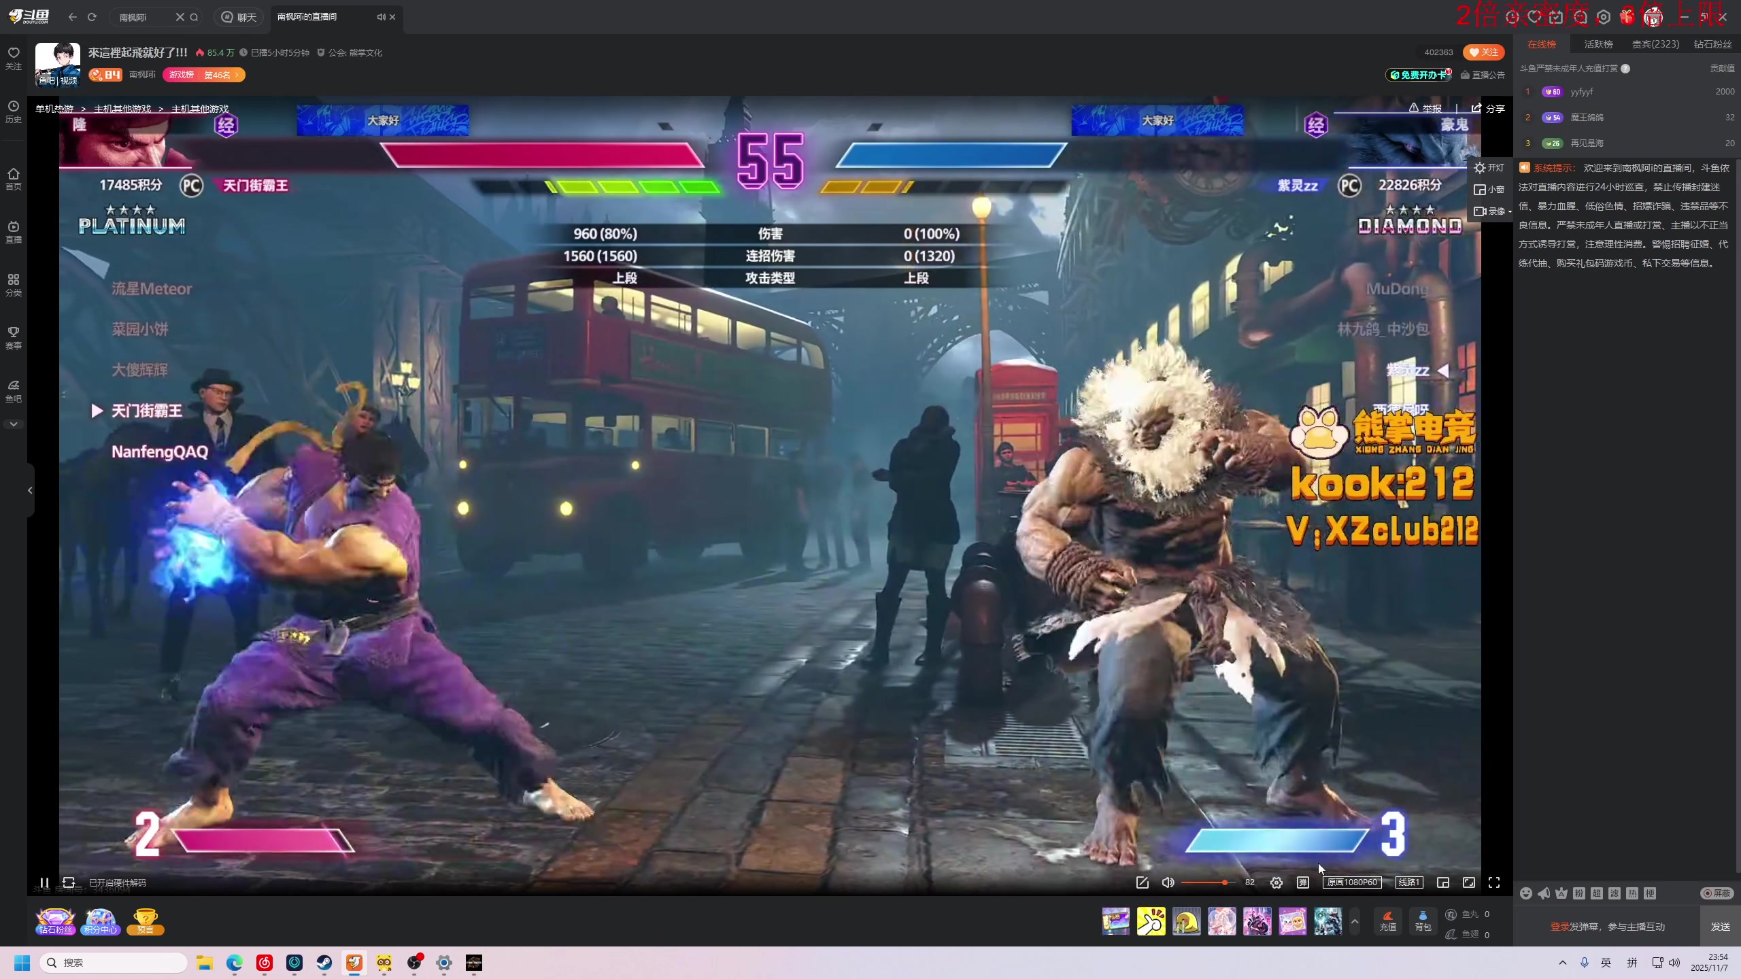Image resolution: width=1741 pixels, height=979 pixels.
Task: Open the 原画1080P60 quality selector
Action: [x=1352, y=882]
